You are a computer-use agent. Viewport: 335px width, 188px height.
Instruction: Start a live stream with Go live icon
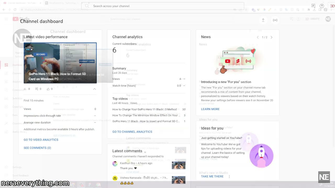(x=275, y=20)
